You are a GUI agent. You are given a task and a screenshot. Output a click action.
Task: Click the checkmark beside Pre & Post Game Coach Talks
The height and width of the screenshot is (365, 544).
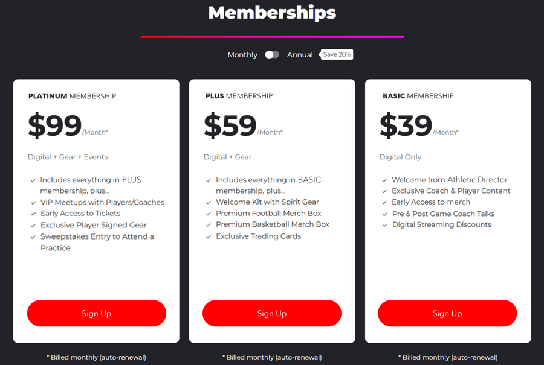click(385, 213)
